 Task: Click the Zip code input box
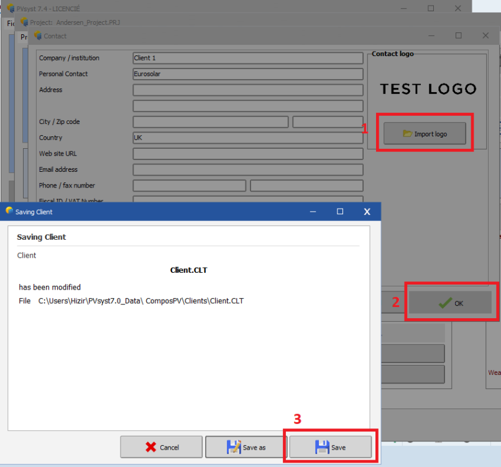click(328, 122)
